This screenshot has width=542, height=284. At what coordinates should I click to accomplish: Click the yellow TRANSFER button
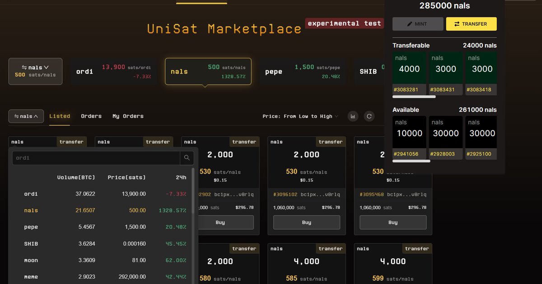click(x=471, y=24)
